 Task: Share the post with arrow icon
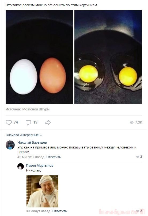[x=48, y=122]
